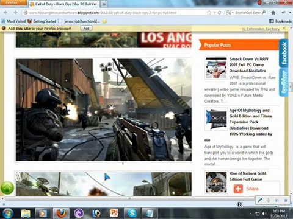293x219 pixels.
Task: Click the BrotherSoft search field
Action: click(248, 13)
